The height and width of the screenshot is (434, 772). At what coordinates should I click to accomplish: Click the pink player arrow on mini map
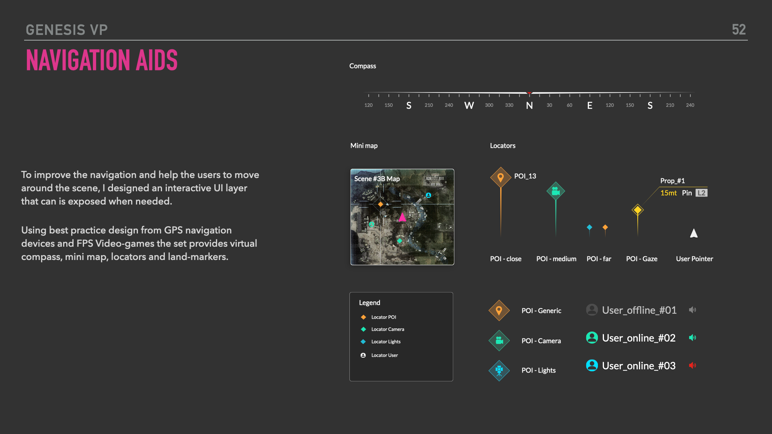click(402, 217)
